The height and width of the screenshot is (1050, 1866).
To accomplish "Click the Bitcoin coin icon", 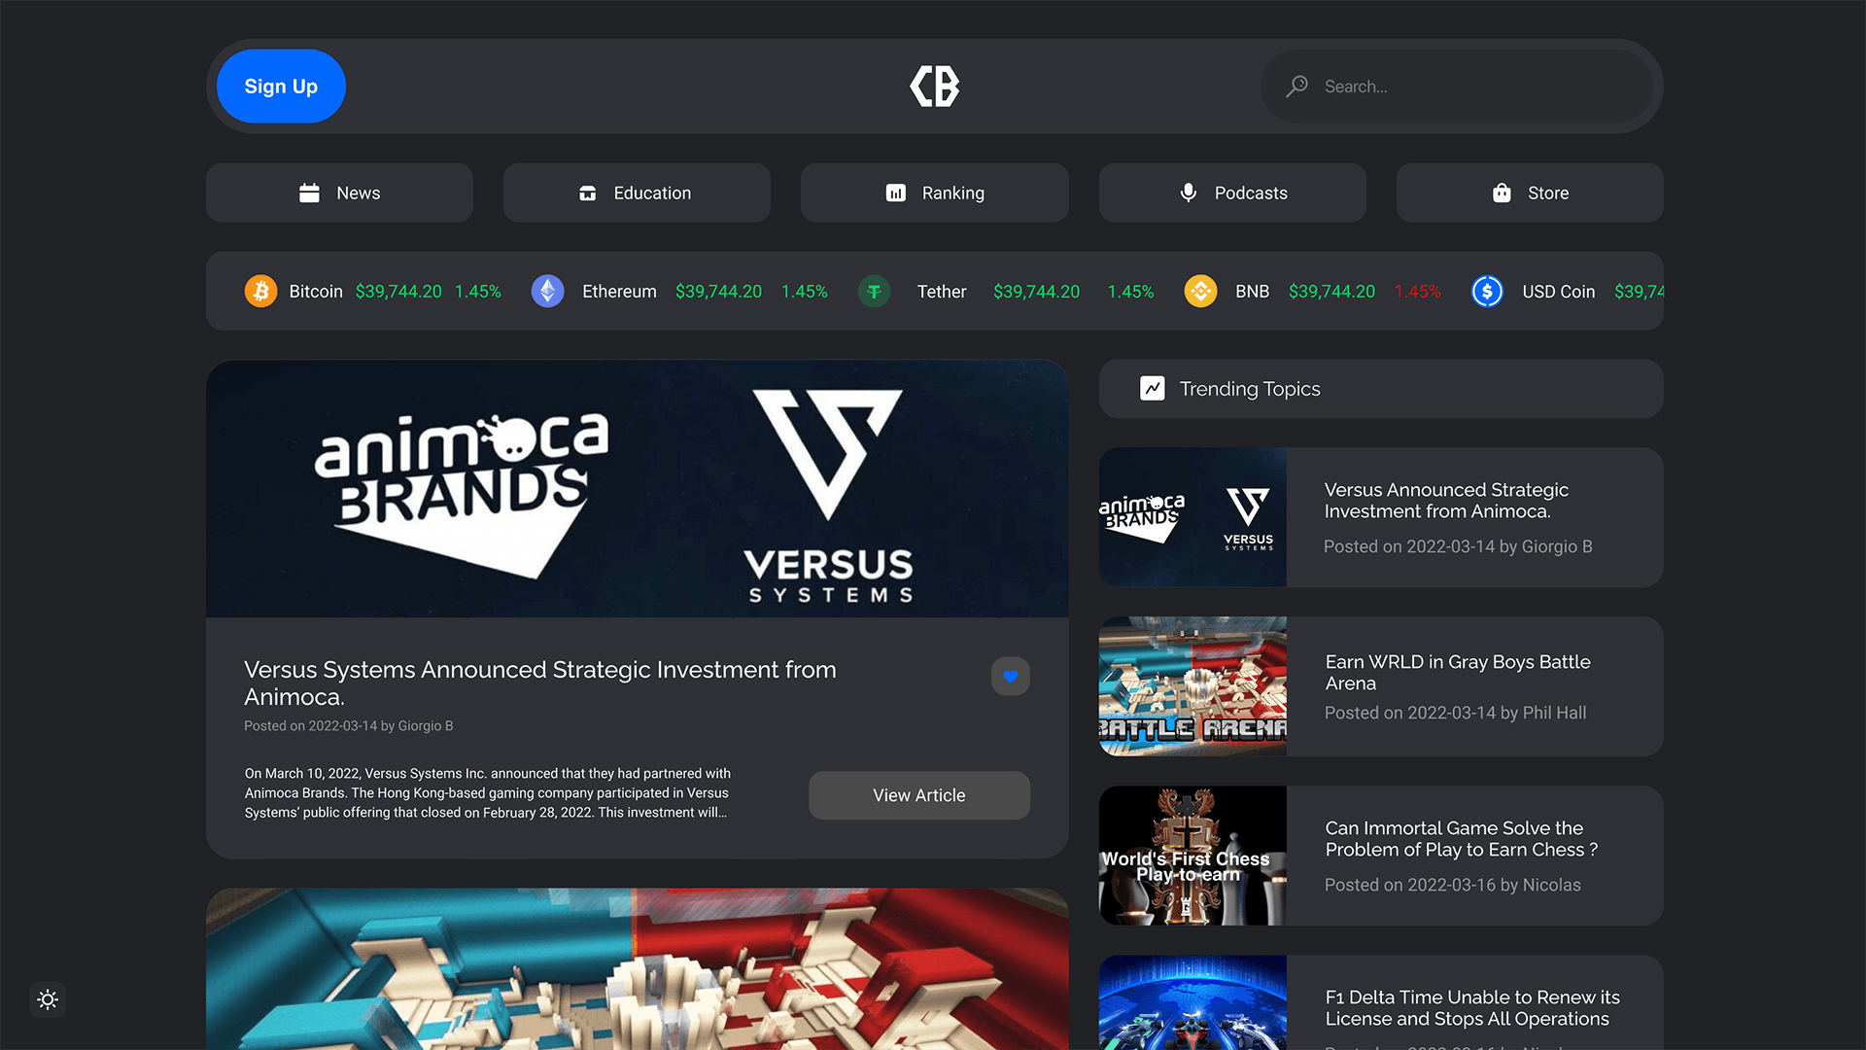I will click(260, 291).
